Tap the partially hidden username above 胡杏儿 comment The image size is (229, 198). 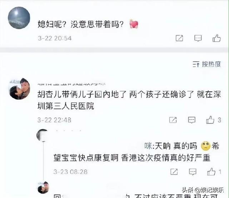point(71,84)
